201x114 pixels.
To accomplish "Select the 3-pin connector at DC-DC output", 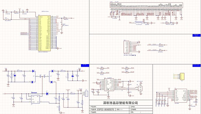I will point(87,94).
